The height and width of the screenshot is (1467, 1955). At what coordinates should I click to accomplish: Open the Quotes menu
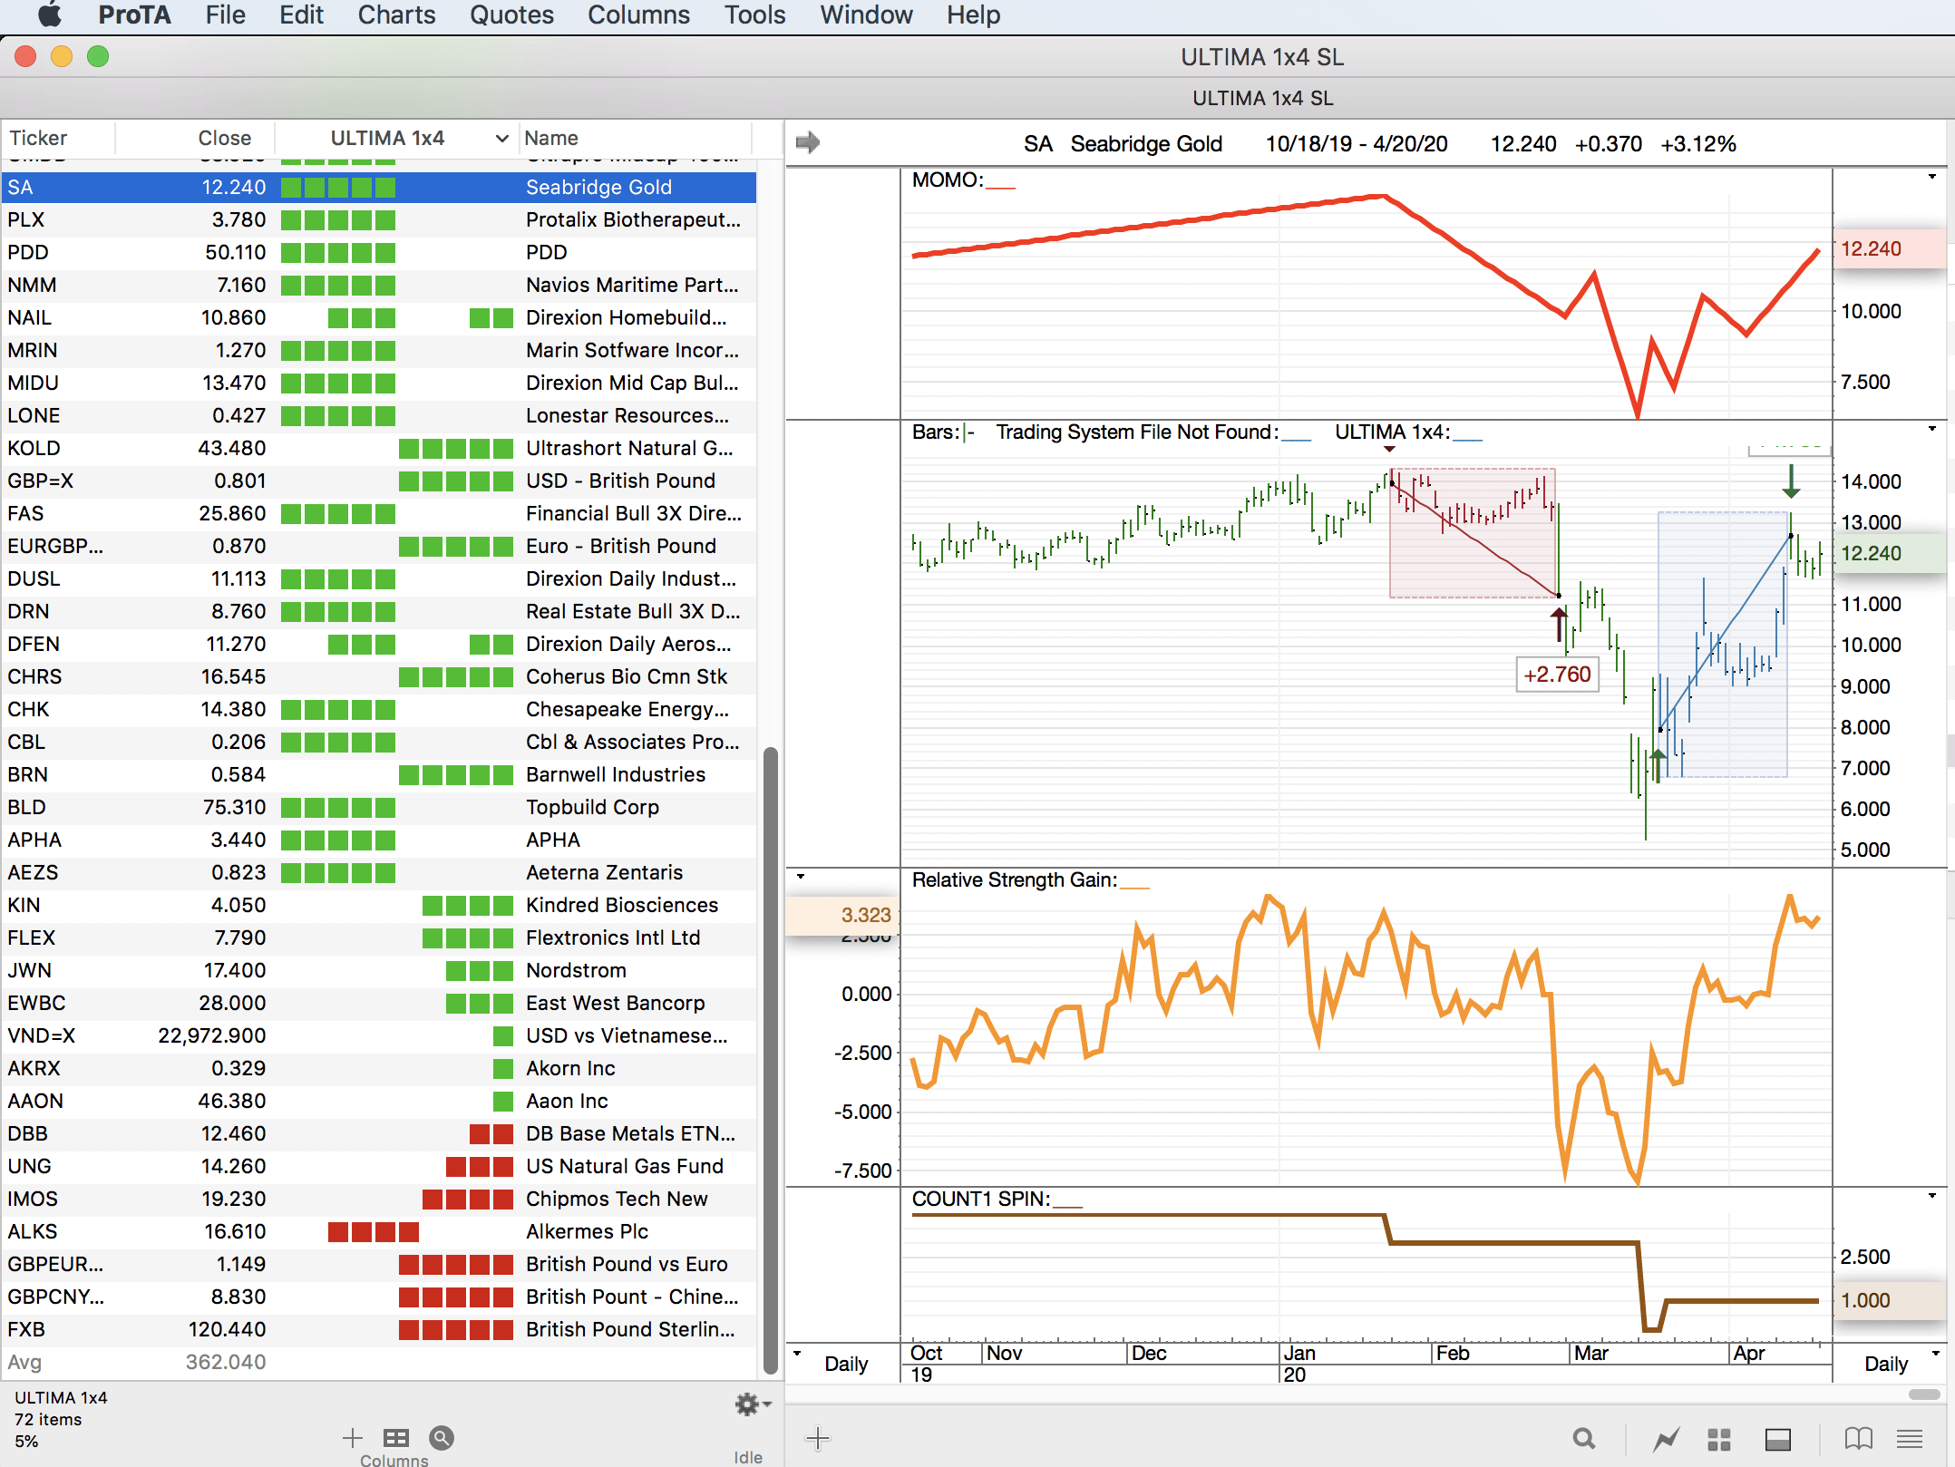(x=511, y=15)
